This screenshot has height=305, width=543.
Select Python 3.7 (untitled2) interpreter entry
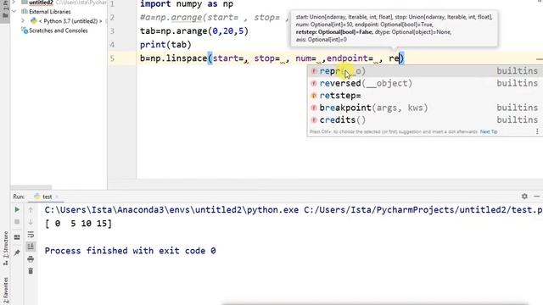coord(70,21)
